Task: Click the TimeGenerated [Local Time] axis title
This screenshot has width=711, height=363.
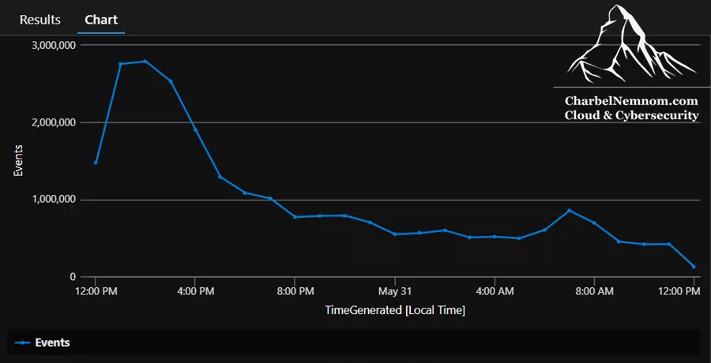Action: (x=395, y=310)
